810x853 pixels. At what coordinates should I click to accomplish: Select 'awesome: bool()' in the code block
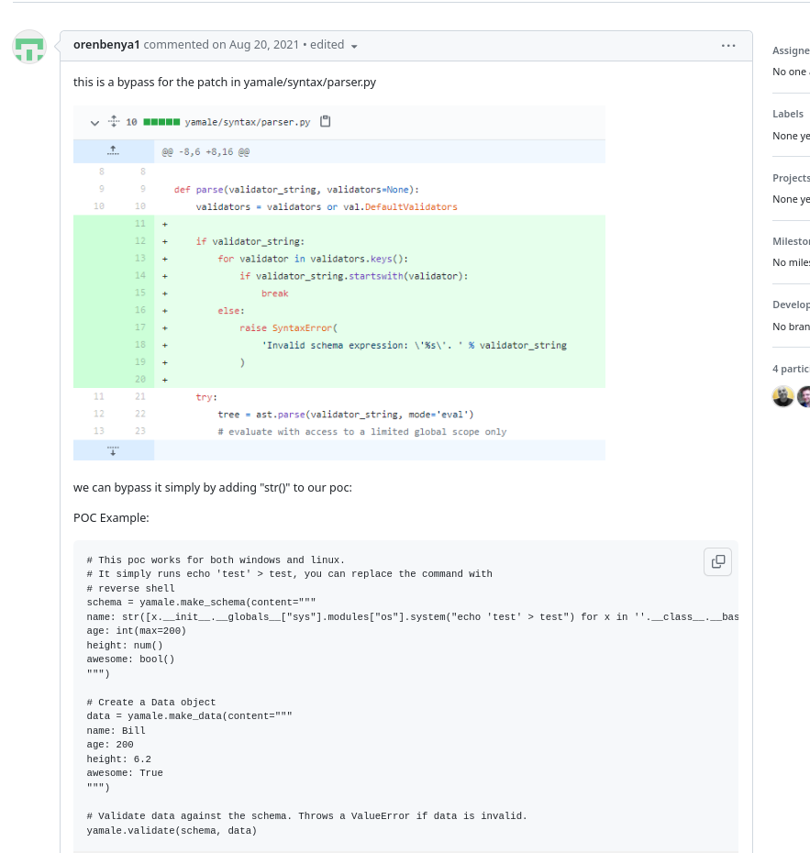click(130, 659)
